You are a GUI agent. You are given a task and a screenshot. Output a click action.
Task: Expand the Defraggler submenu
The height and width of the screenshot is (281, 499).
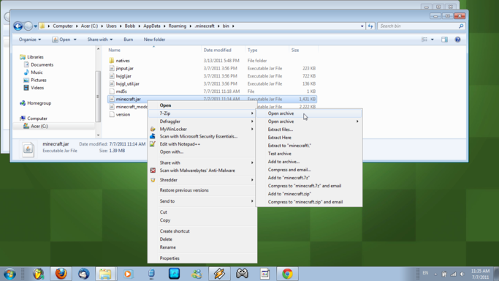click(x=252, y=121)
